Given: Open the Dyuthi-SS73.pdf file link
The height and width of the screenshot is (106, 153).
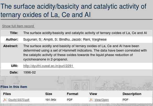Looking at the screenshot, I should pyautogui.click(x=19, y=100).
